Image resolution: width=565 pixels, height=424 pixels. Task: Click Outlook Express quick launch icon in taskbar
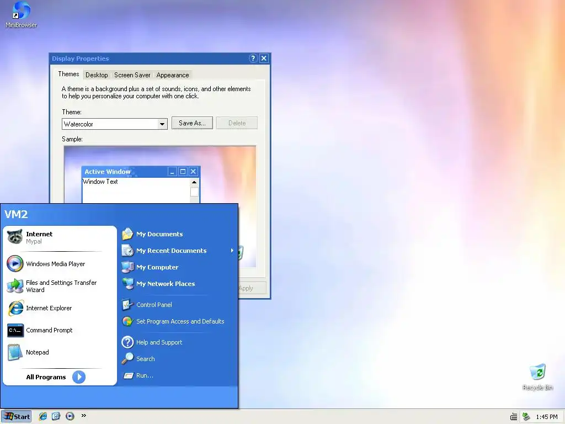pos(56,416)
